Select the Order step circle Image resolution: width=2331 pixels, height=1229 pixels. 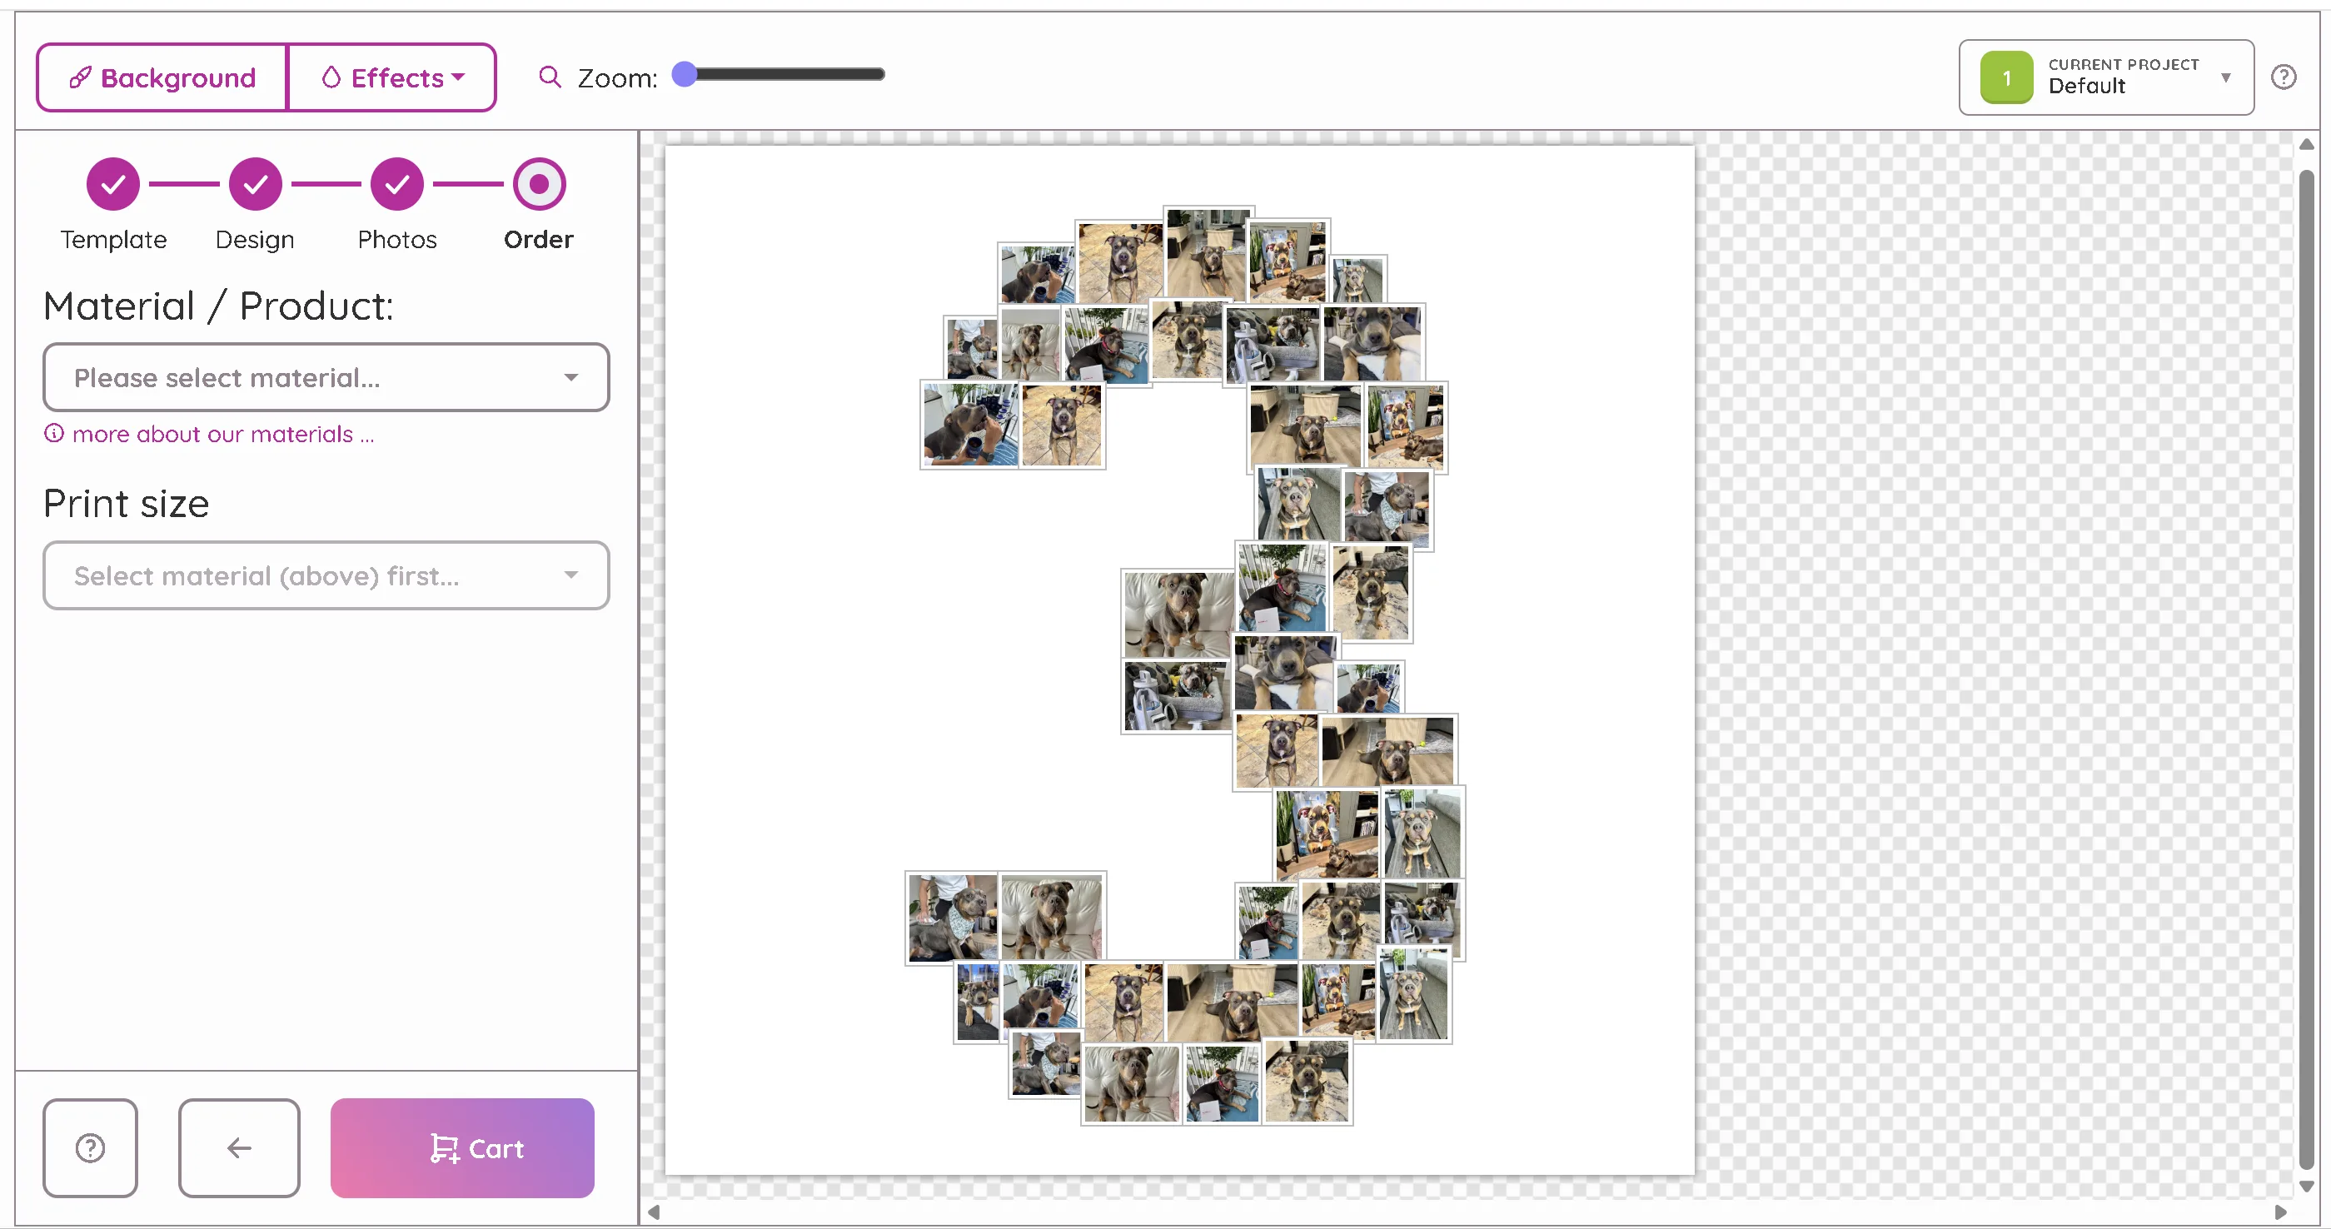[x=540, y=185]
